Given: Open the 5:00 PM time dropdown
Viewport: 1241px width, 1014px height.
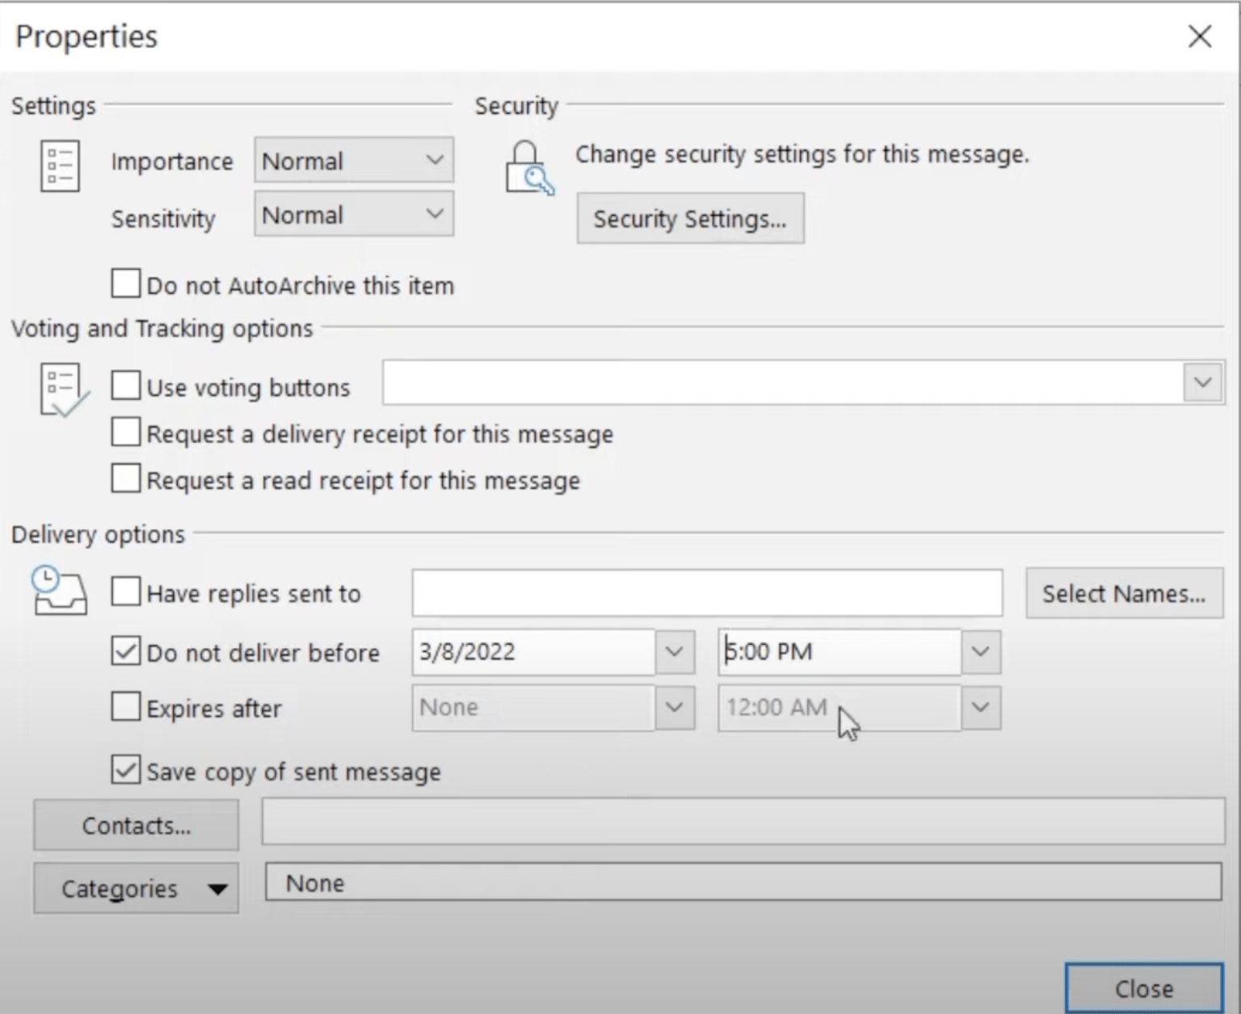Looking at the screenshot, I should (980, 651).
